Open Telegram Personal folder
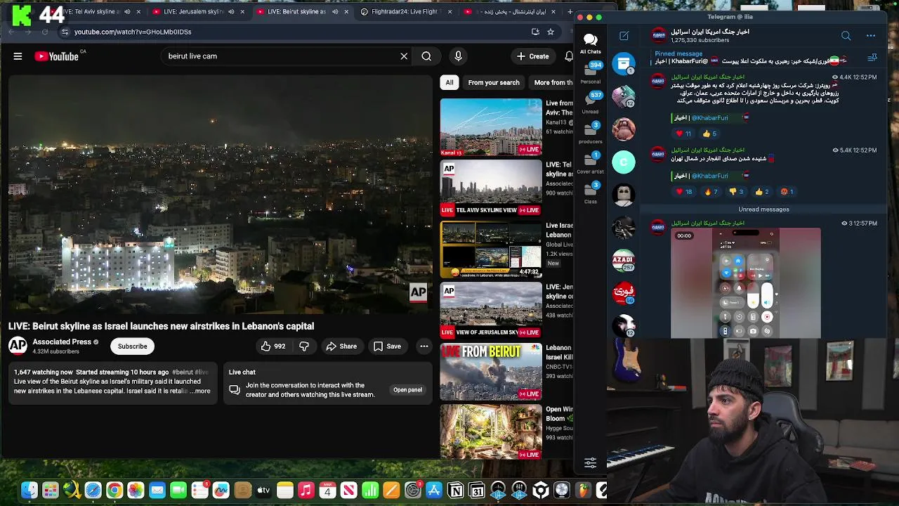899x506 pixels. pyautogui.click(x=590, y=73)
